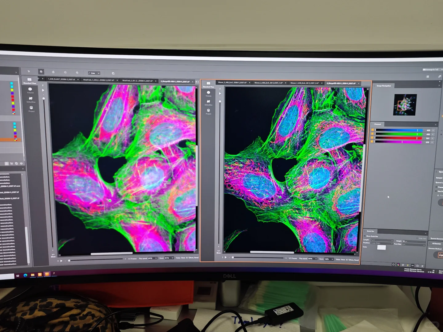Click the reset view rotate icon

pos(53,72)
